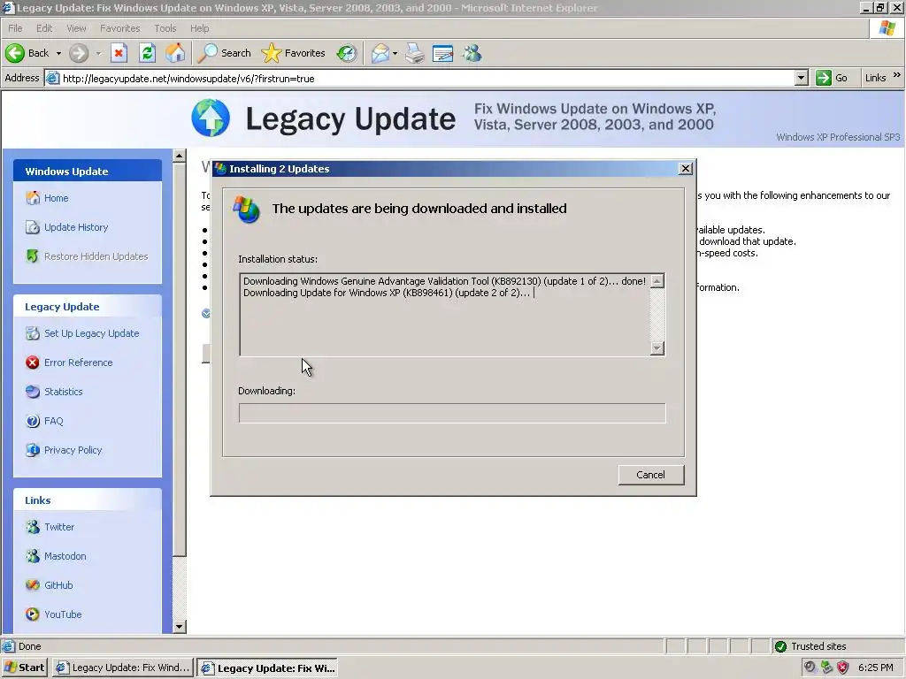The image size is (906, 679).
Task: Click the Mail envelope toolbar icon
Action: 380,53
